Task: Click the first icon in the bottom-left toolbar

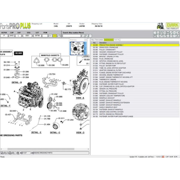Action: pyautogui.click(x=2, y=153)
